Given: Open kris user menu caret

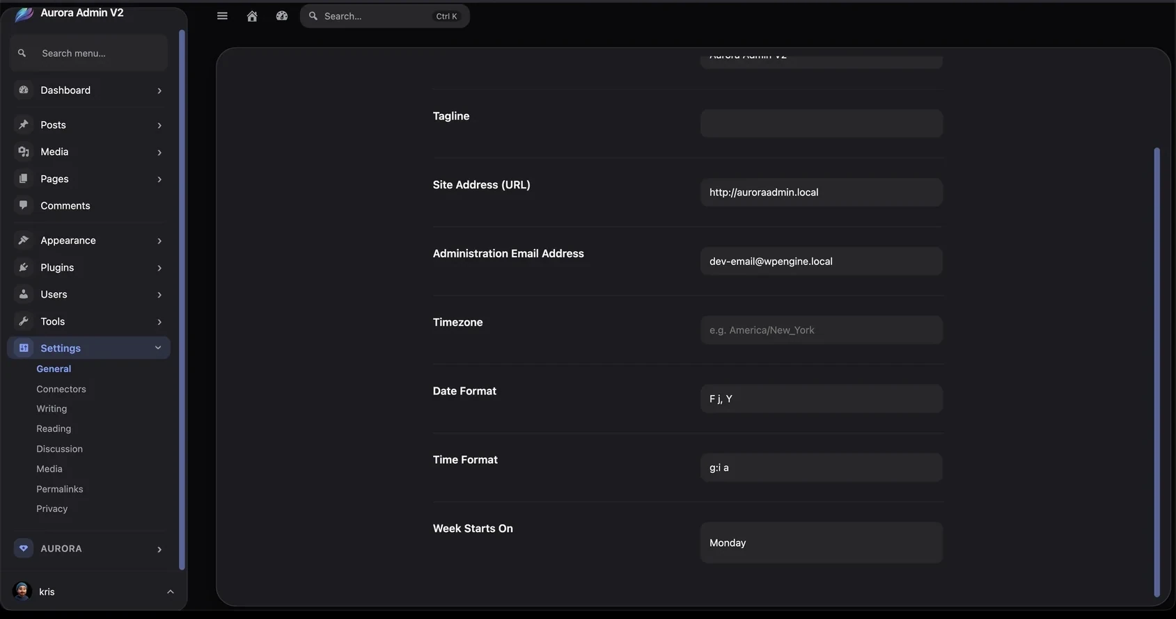Looking at the screenshot, I should pyautogui.click(x=171, y=592).
